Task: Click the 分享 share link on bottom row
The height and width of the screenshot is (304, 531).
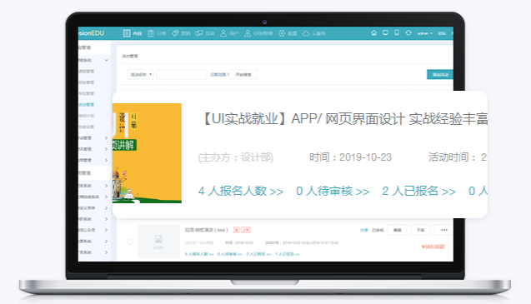Action: 363,230
